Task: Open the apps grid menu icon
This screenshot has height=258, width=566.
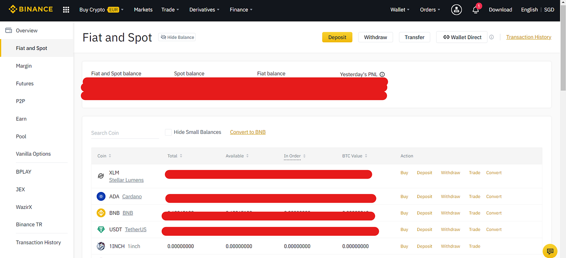Action: 66,10
